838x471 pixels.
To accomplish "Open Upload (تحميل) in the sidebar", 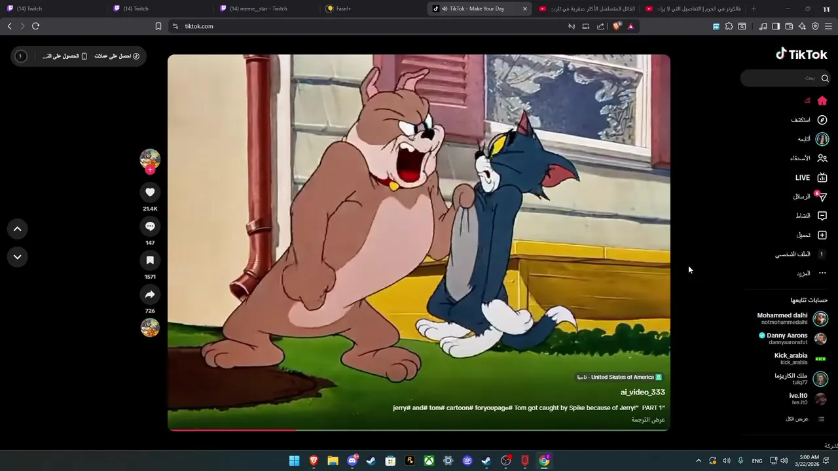I will [x=812, y=235].
